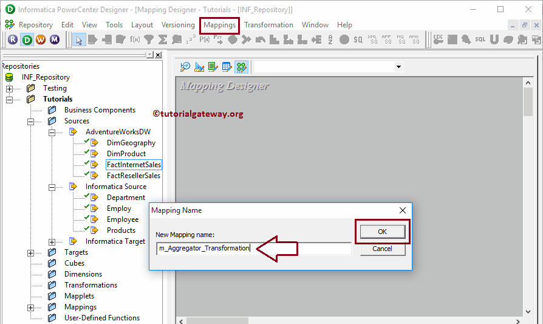Viewport: 543px width, 324px height.
Task: Close the Repositories navigator panel
Action: pyautogui.click(x=158, y=55)
